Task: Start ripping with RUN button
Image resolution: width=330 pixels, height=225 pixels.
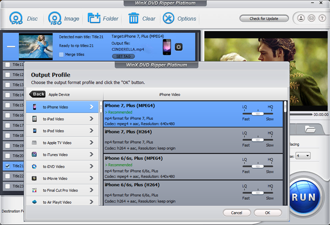Action: [304, 197]
